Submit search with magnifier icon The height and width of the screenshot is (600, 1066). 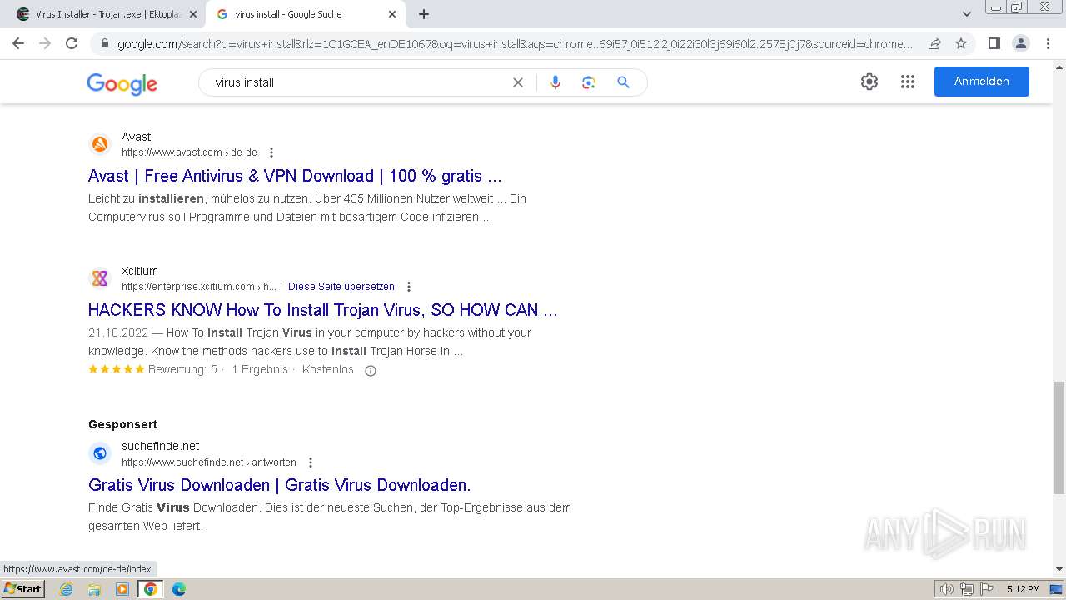[x=623, y=82]
